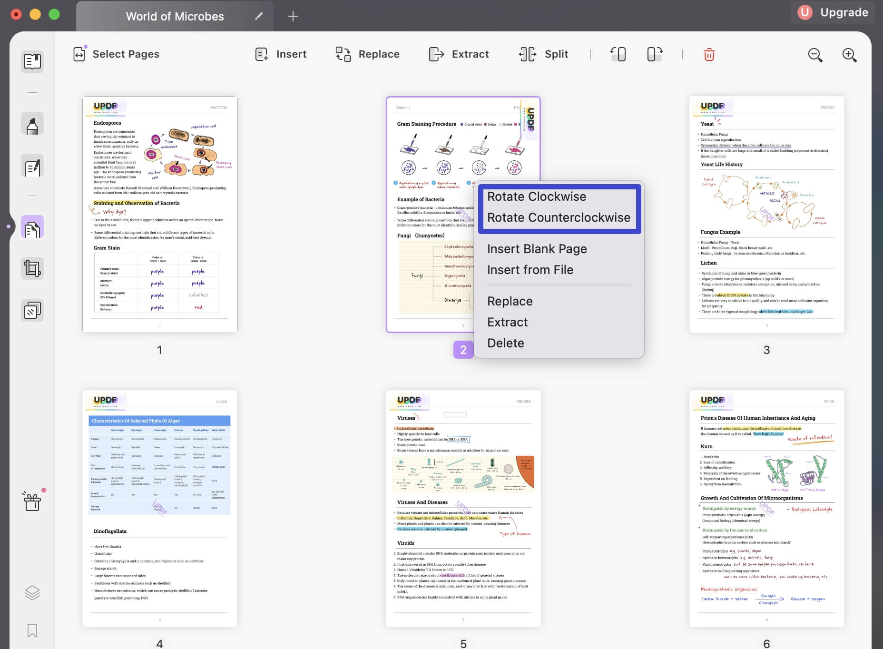
Task: Choose Delete in the context menu
Action: point(505,343)
